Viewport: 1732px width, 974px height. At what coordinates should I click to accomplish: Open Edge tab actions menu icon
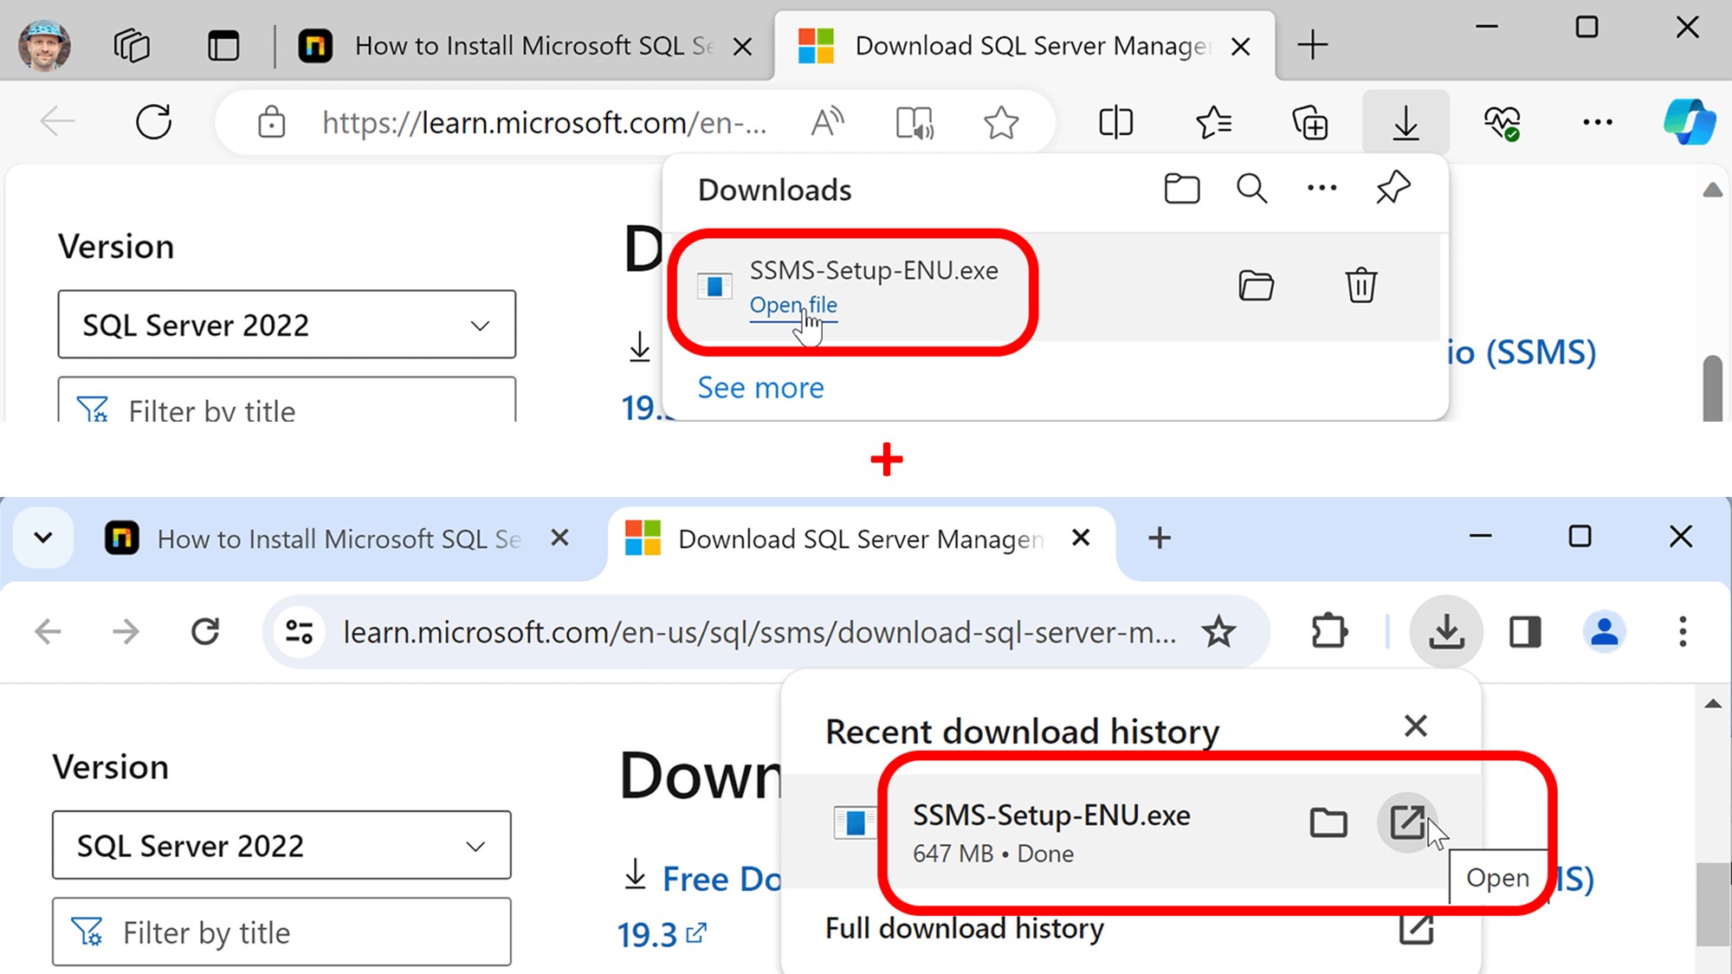223,45
